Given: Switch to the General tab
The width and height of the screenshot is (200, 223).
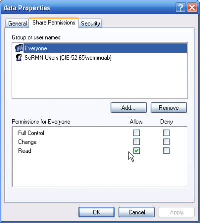Looking at the screenshot, I should click(17, 23).
